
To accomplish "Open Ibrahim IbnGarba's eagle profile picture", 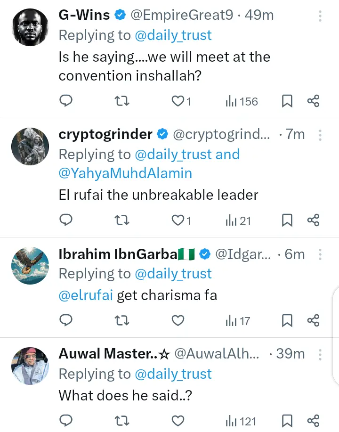I will click(30, 265).
